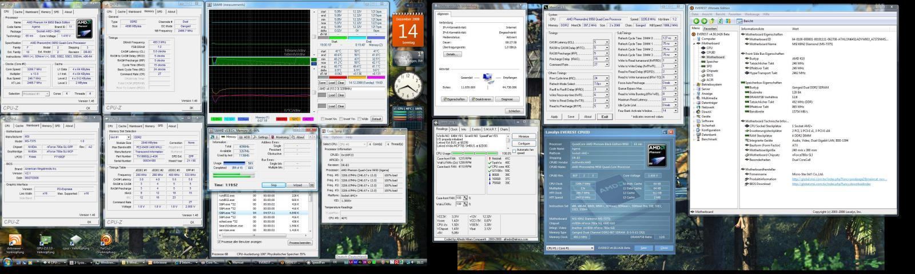The height and width of the screenshot is (274, 915).
Task: Open the GPU-Z.0.3.0 desktop shortcut
Action: (46, 244)
